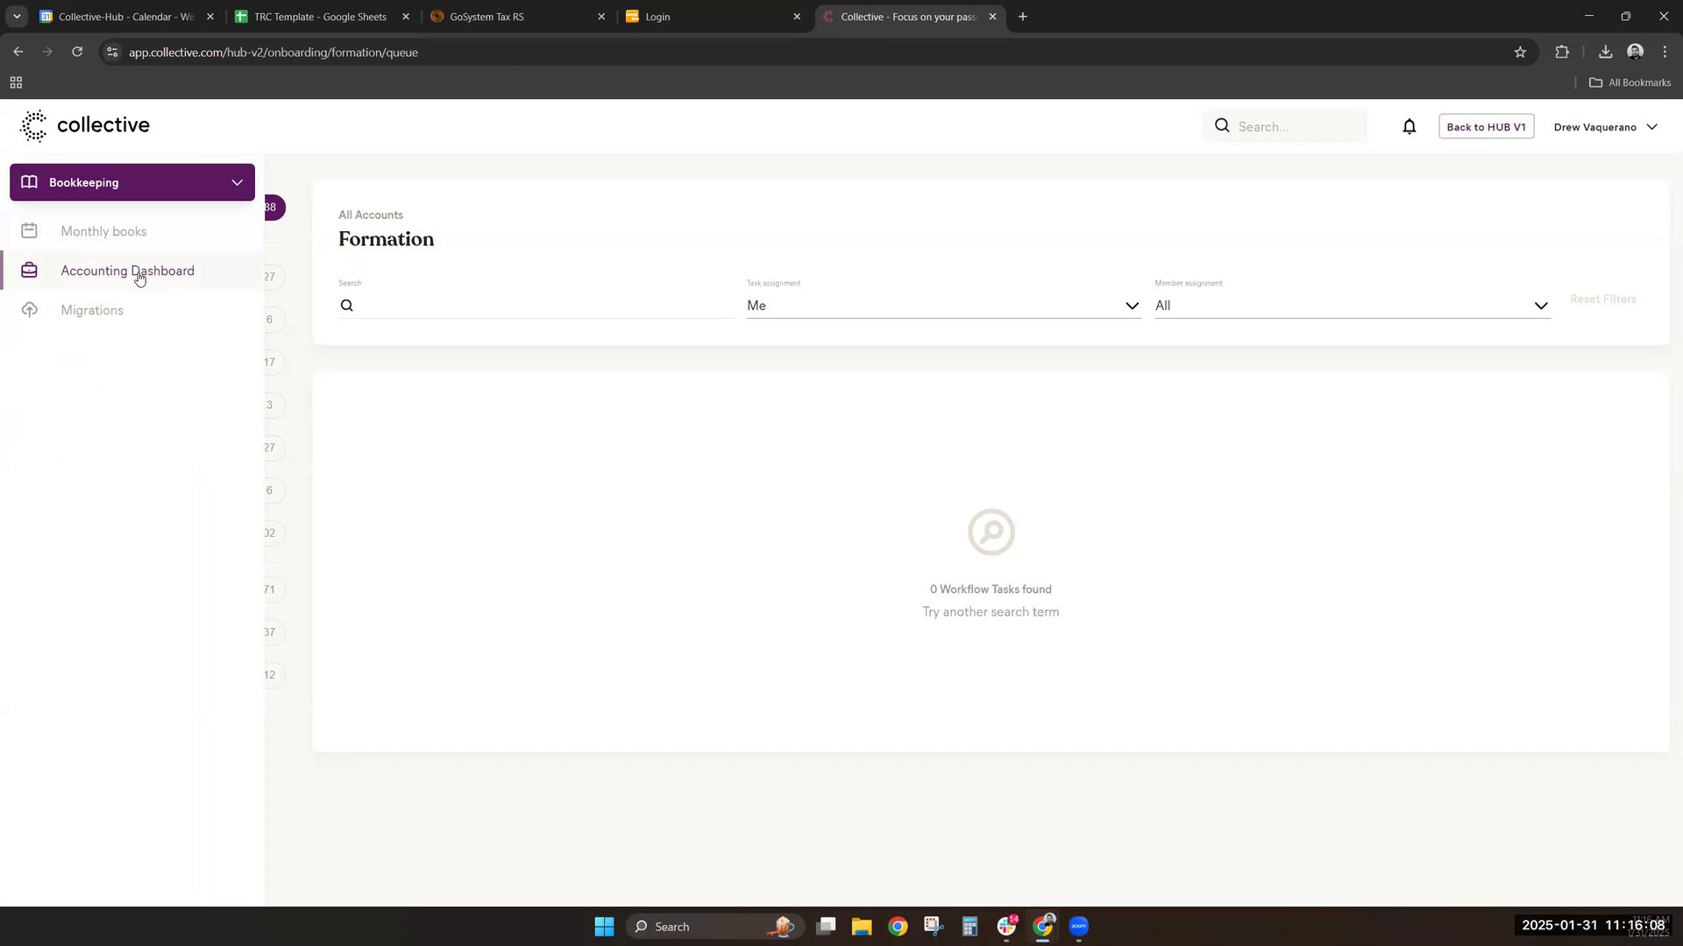Click the Collective logo
The image size is (1683, 946).
tap(85, 125)
